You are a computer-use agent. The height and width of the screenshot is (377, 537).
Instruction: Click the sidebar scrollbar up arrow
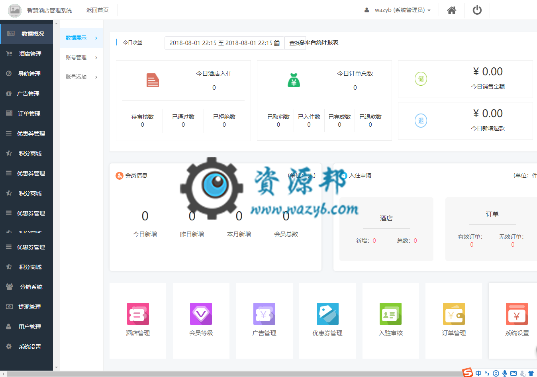[56, 24]
